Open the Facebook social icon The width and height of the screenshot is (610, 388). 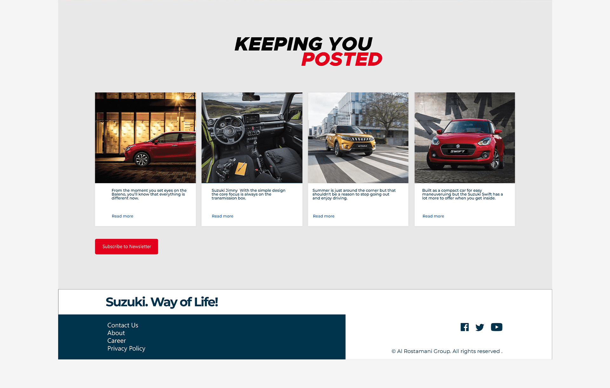(464, 327)
